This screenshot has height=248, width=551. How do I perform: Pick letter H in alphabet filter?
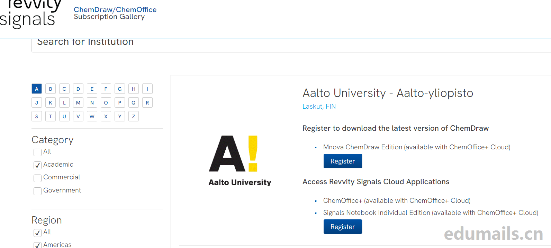point(134,89)
